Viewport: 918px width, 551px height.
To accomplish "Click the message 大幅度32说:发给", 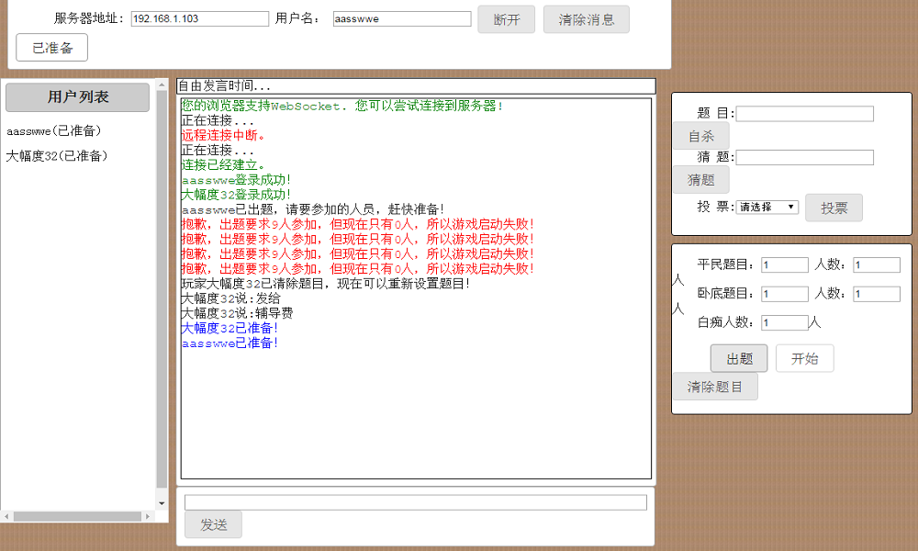I will tap(231, 298).
